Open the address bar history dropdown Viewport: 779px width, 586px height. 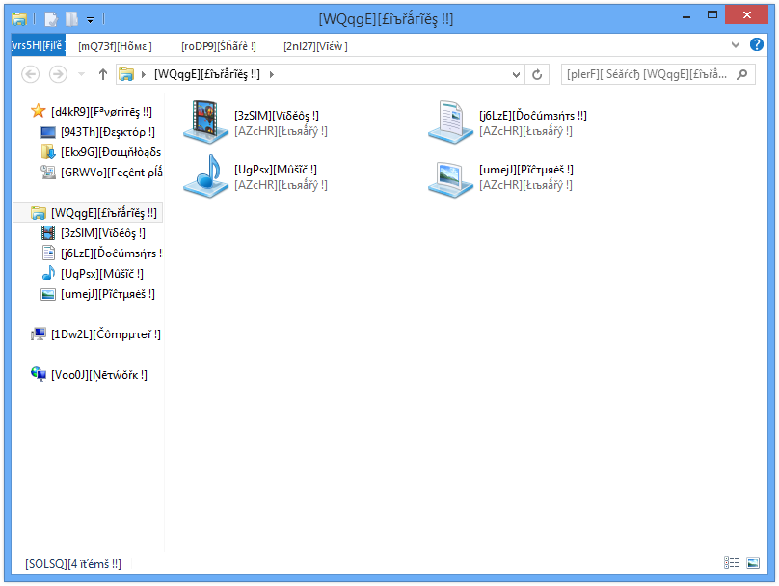(516, 75)
